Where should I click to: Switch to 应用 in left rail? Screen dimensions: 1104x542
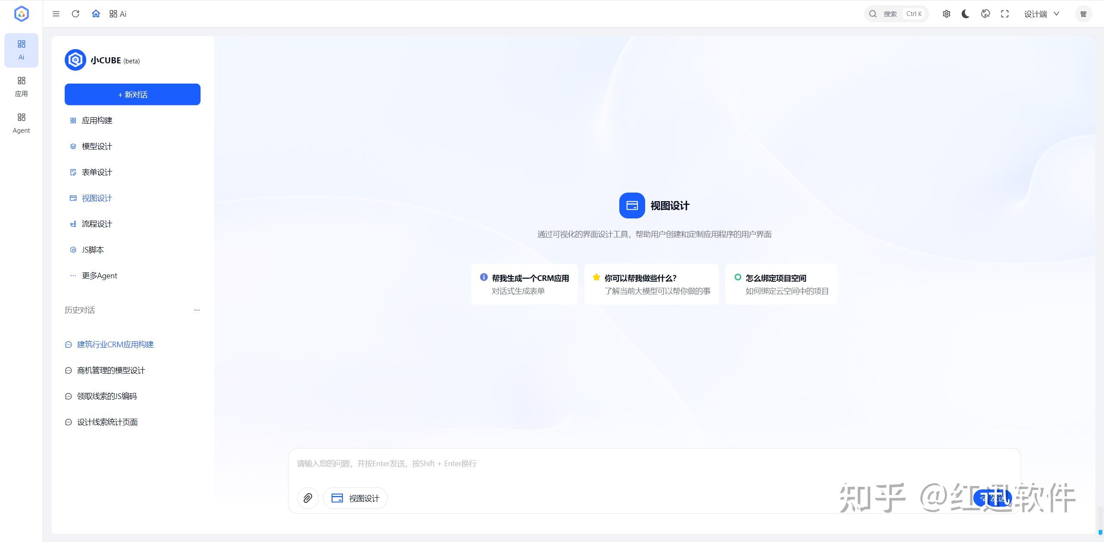(x=21, y=87)
